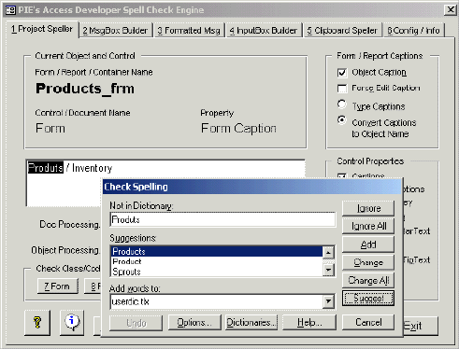Click the Not in Dictionary input field
This screenshot has height=349, width=459.
pos(222,219)
